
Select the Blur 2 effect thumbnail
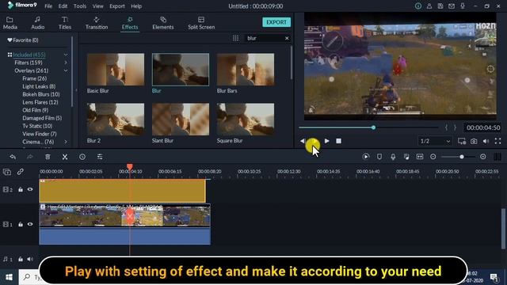point(116,120)
